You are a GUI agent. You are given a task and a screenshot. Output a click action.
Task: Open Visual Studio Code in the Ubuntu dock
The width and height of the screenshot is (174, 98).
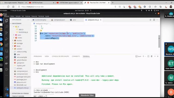(1, 49)
